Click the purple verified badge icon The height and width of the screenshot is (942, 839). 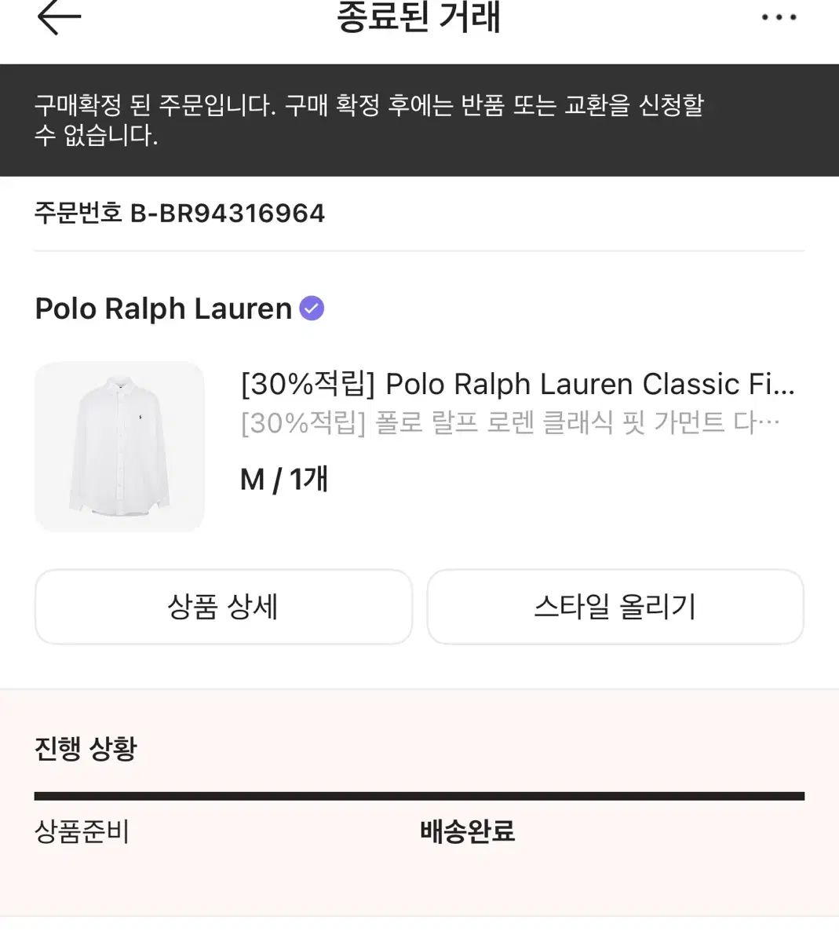pyautogui.click(x=312, y=309)
